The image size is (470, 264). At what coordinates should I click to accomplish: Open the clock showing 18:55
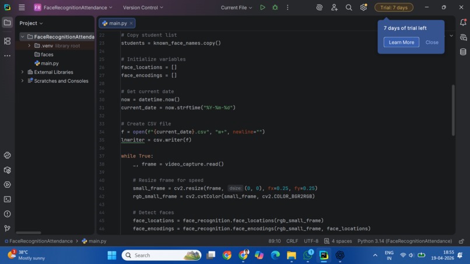pos(443,255)
